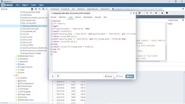
Task: Open the clear eraser dropdown arrow
Action: [x=158, y=13]
